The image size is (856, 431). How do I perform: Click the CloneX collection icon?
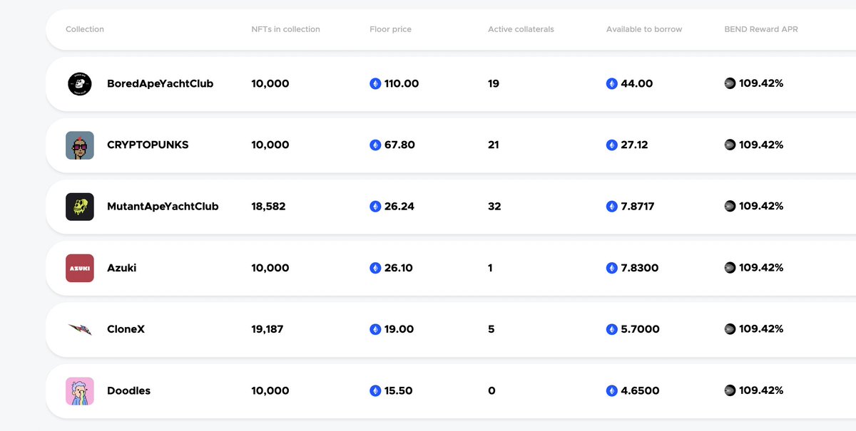coord(80,329)
